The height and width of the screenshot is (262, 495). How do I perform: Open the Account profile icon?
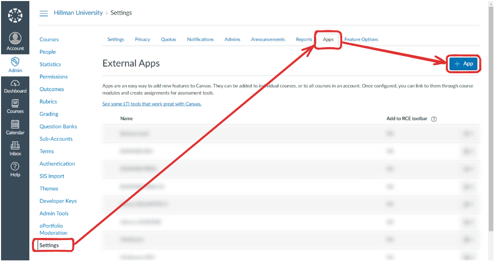15,39
